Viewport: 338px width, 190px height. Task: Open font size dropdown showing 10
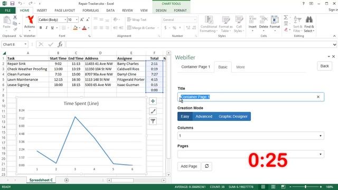[x=77, y=20]
